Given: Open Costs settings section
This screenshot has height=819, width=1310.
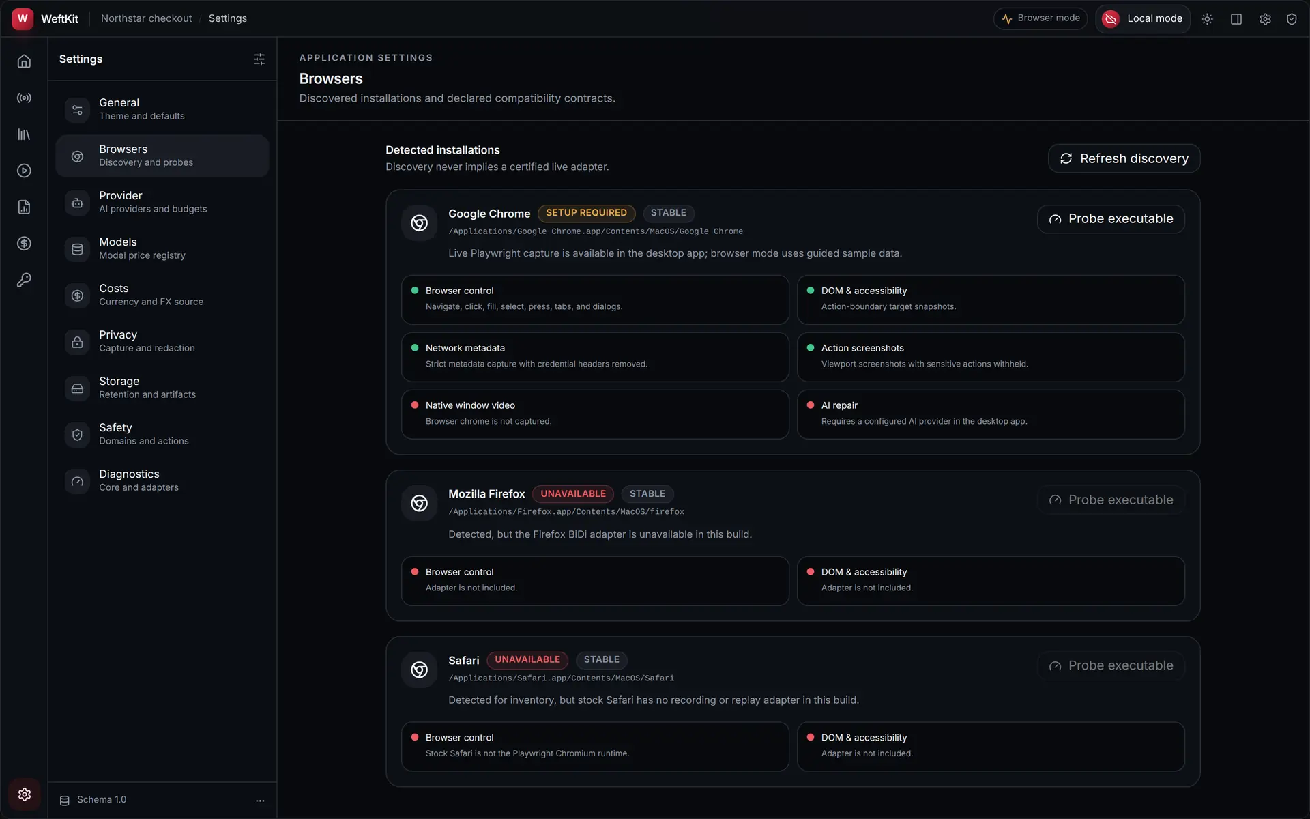Looking at the screenshot, I should coord(162,295).
